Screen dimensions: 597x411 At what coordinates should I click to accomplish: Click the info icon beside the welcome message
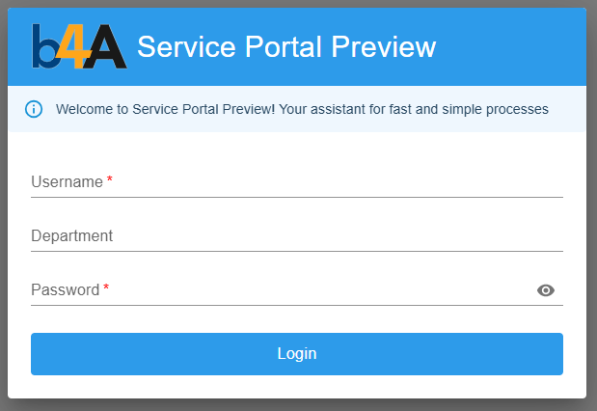(34, 109)
